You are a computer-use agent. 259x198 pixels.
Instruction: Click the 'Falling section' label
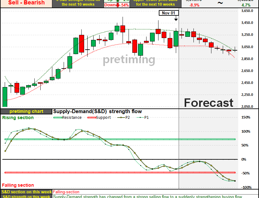pos(18,185)
